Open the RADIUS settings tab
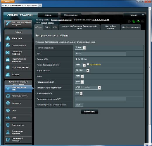This screenshot has height=146, width=152. (110, 27)
